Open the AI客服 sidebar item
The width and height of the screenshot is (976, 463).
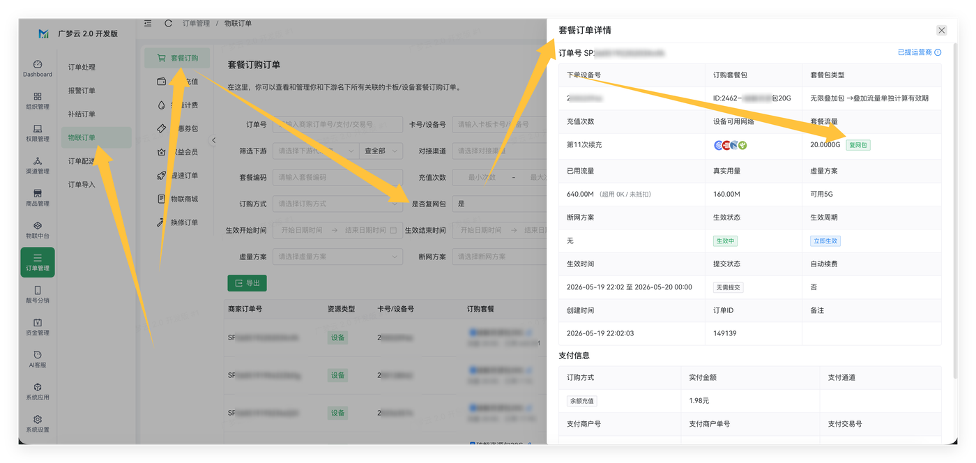38,359
